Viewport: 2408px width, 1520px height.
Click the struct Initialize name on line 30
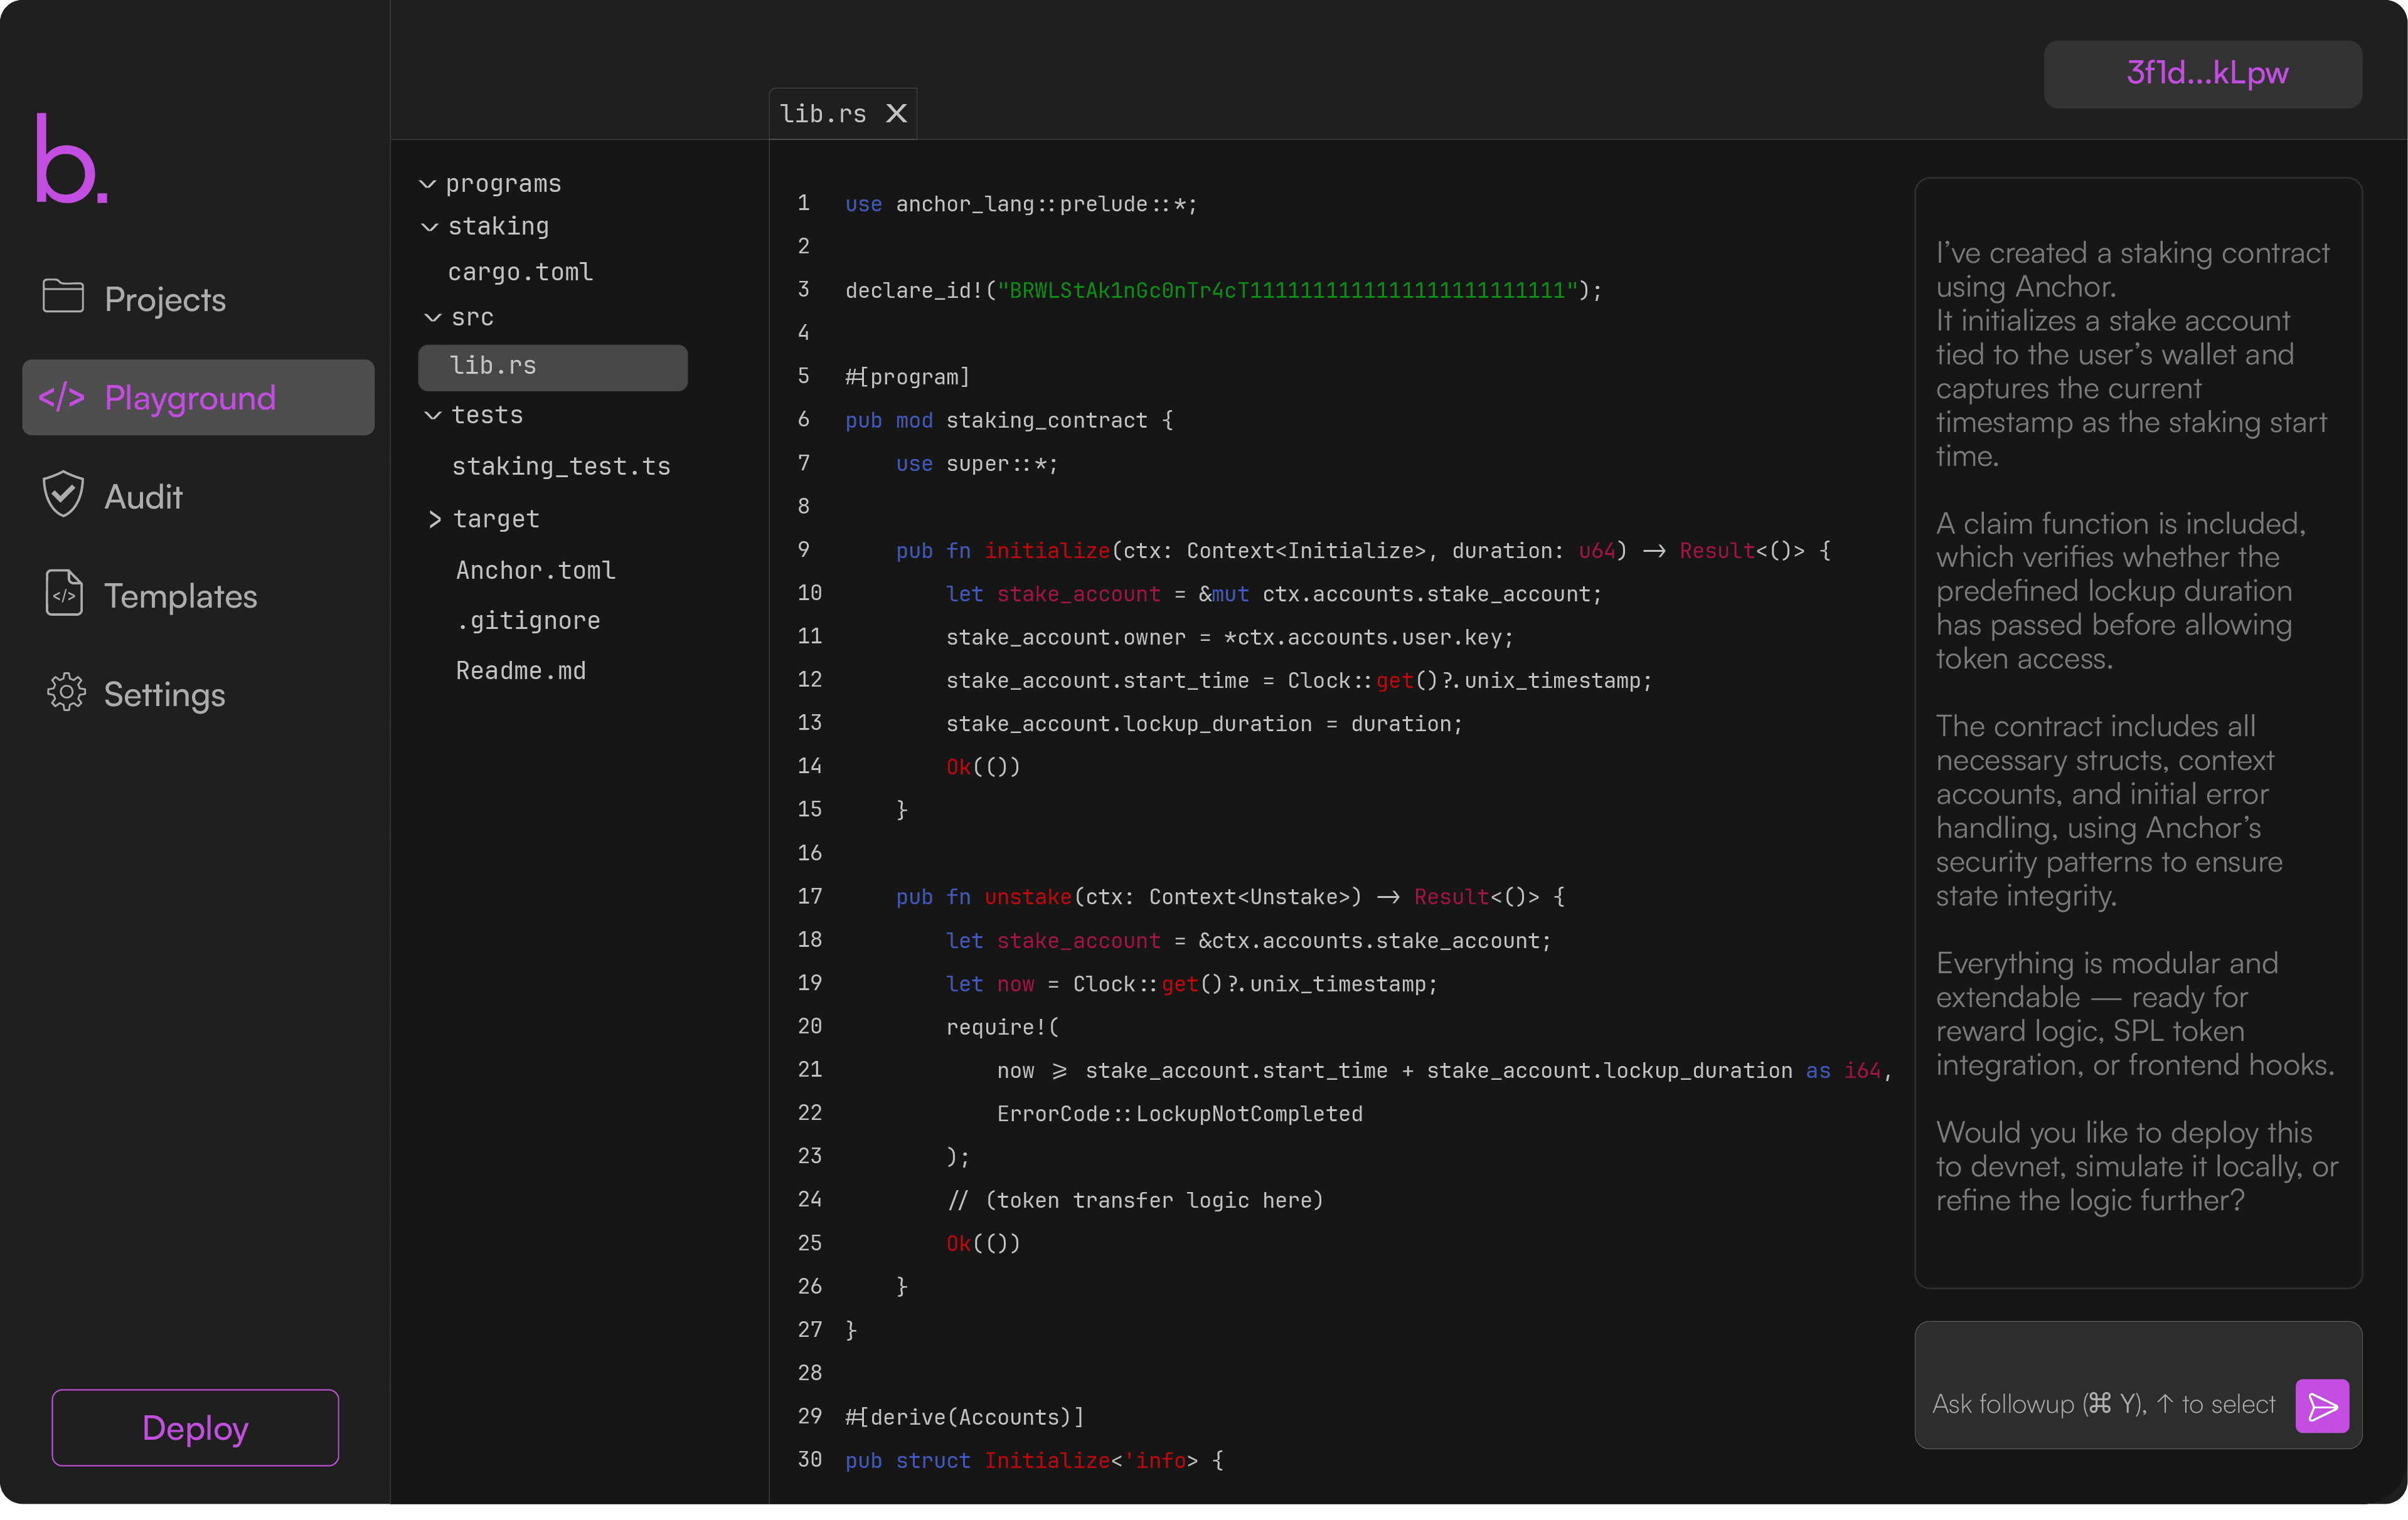1047,1460
